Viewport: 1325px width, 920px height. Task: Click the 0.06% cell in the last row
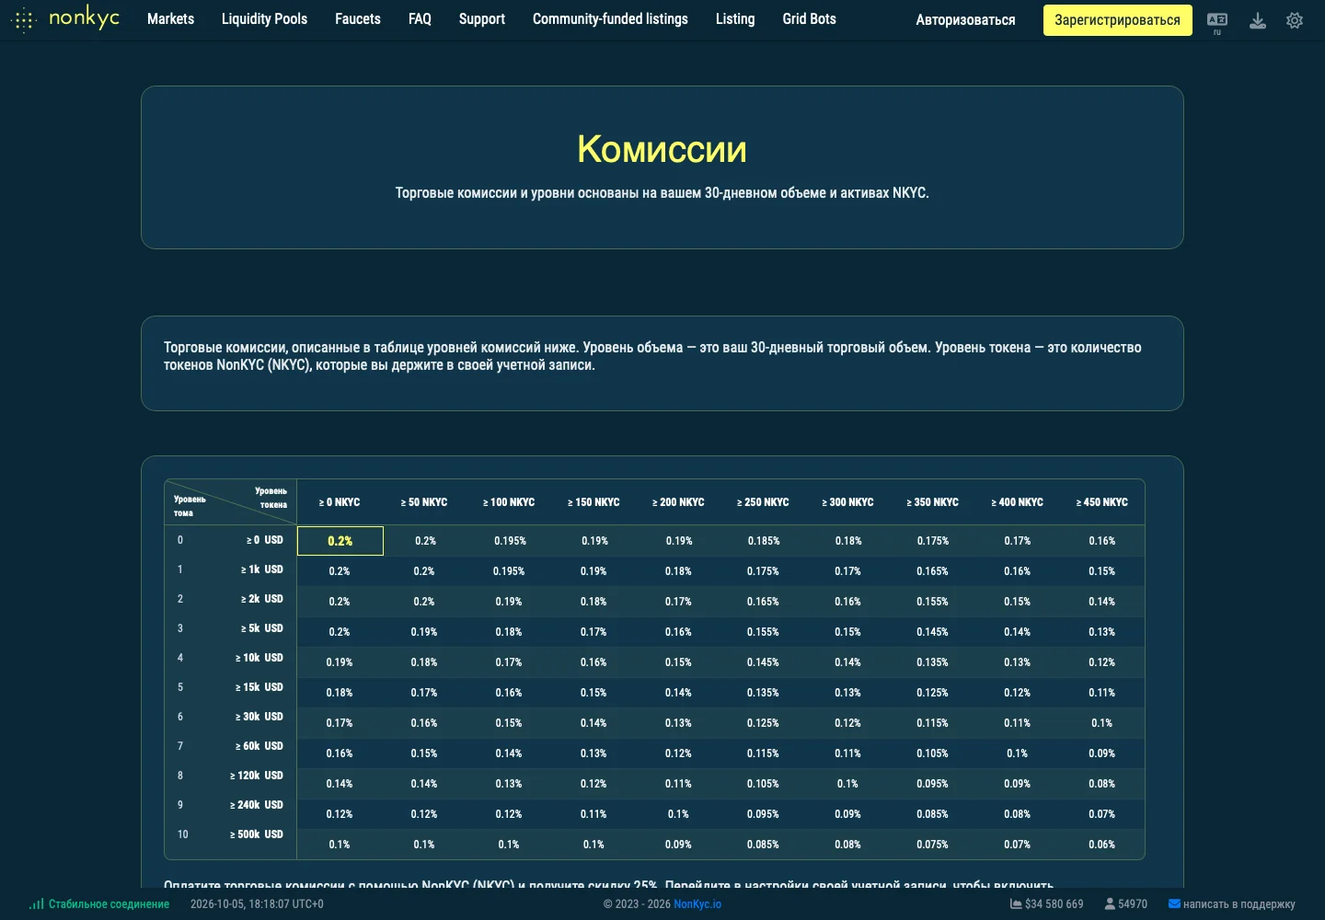(x=1101, y=845)
